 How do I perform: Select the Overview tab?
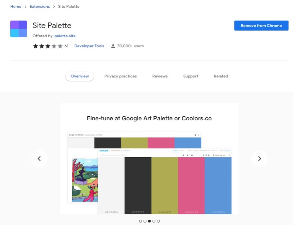click(80, 76)
